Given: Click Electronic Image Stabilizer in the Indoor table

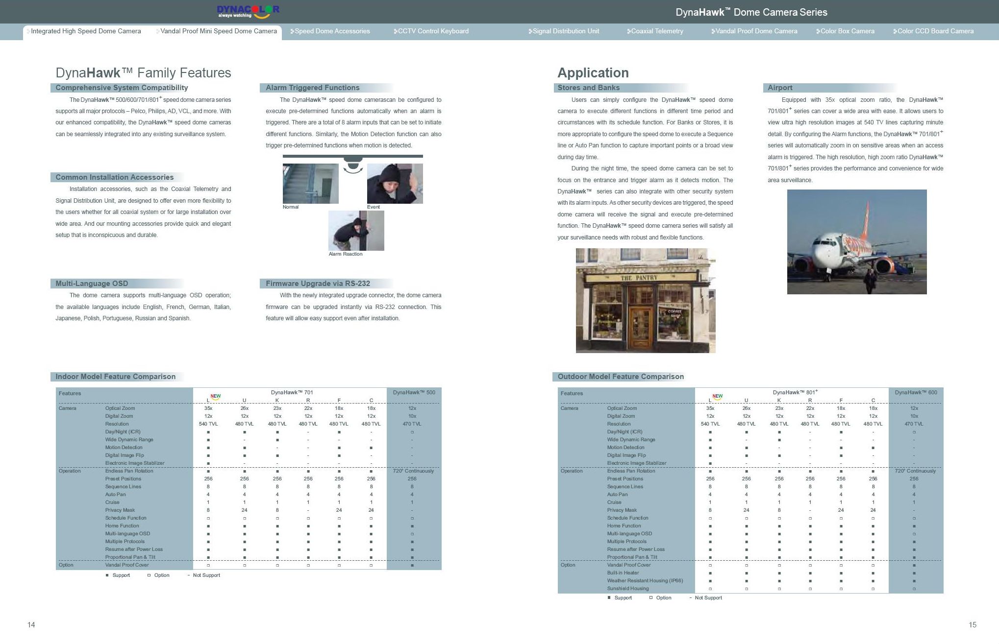Looking at the screenshot, I should click(135, 463).
